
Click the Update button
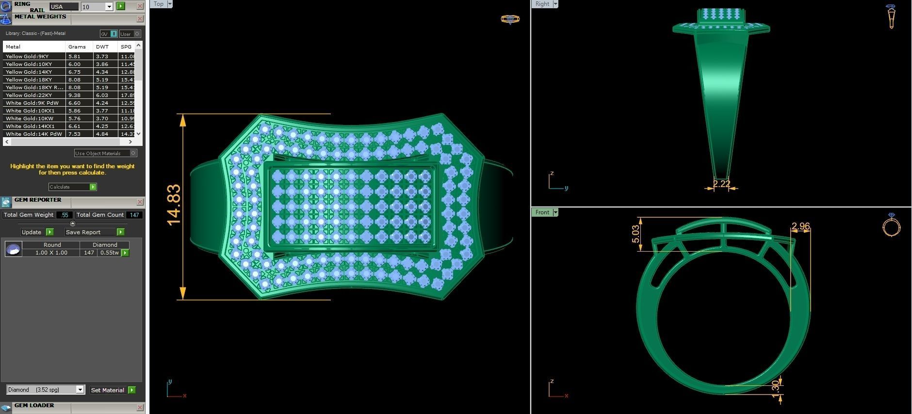point(32,232)
